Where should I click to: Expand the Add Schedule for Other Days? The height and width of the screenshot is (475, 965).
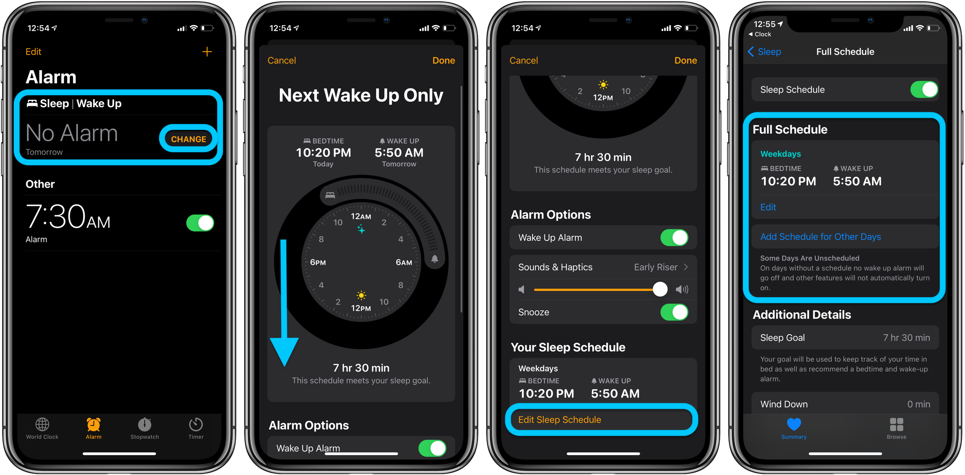pyautogui.click(x=821, y=236)
